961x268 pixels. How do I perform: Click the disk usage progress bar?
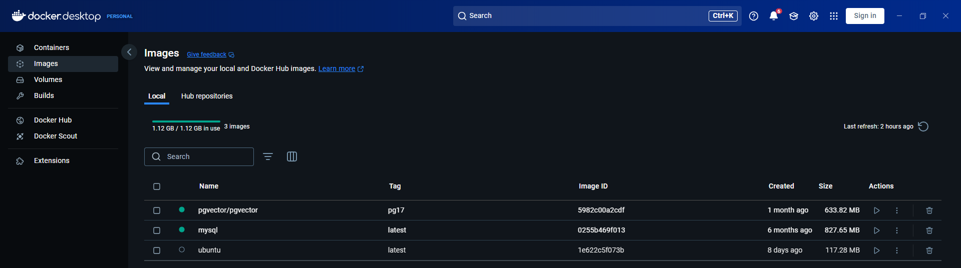[186, 121]
